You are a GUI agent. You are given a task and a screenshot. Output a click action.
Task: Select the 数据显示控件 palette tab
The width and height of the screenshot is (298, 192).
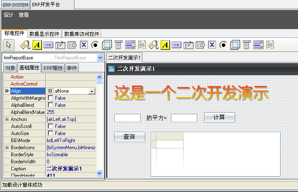[x=44, y=34]
